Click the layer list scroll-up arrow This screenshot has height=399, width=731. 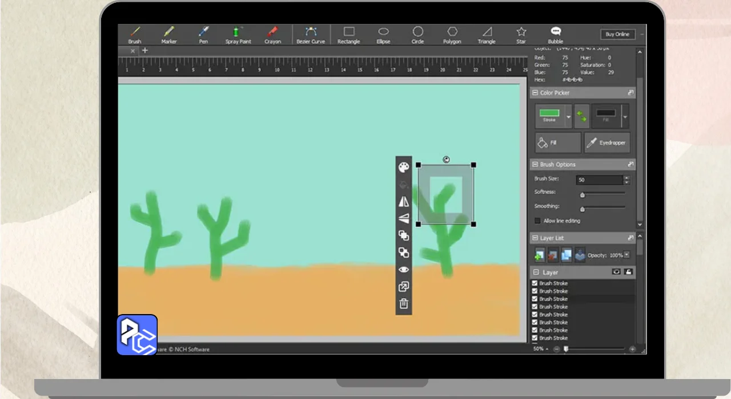pos(640,236)
